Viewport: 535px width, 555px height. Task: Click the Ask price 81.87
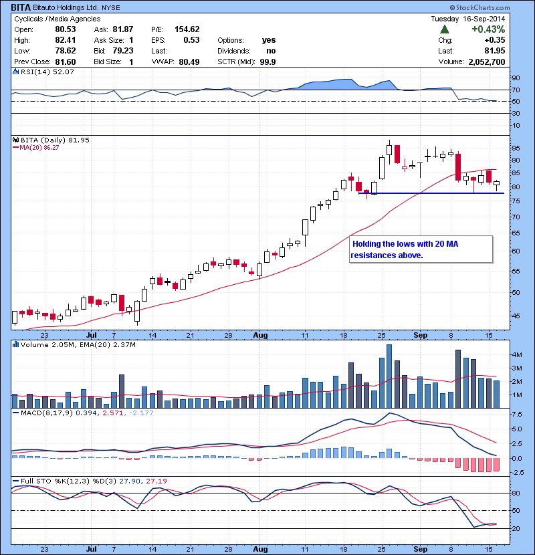pyautogui.click(x=123, y=29)
